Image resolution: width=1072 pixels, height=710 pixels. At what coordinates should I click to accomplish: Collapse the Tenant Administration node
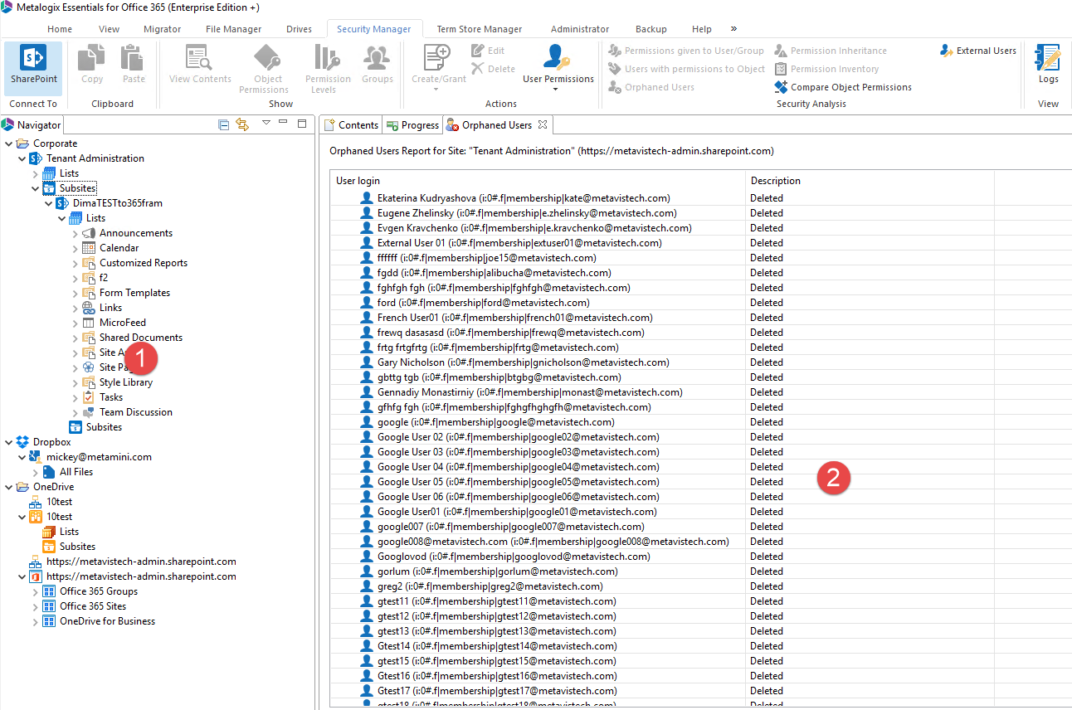20,158
